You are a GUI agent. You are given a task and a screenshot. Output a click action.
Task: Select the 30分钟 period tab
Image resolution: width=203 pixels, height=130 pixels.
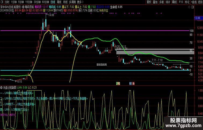[37, 2]
